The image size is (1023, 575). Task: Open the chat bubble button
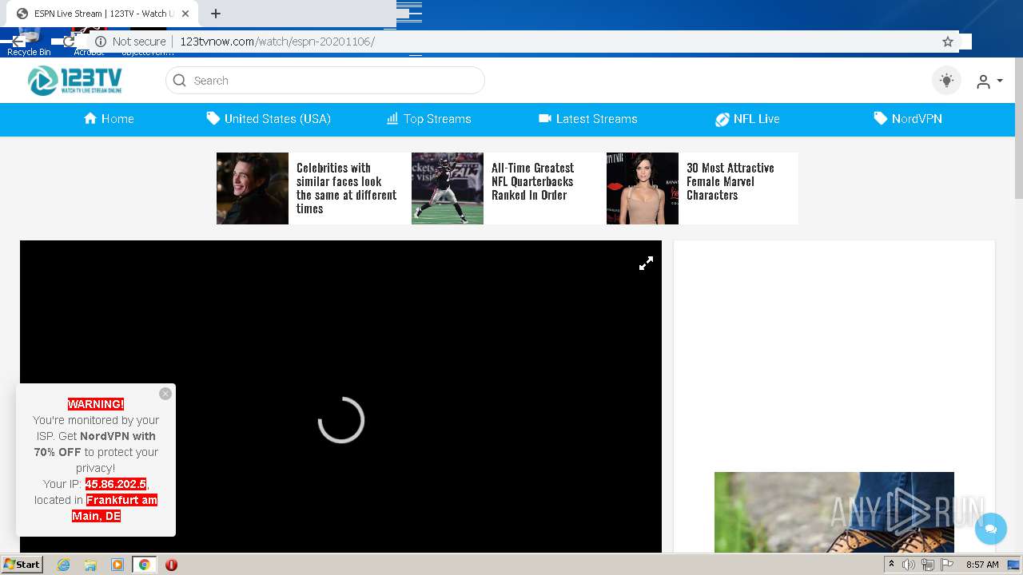(x=991, y=529)
